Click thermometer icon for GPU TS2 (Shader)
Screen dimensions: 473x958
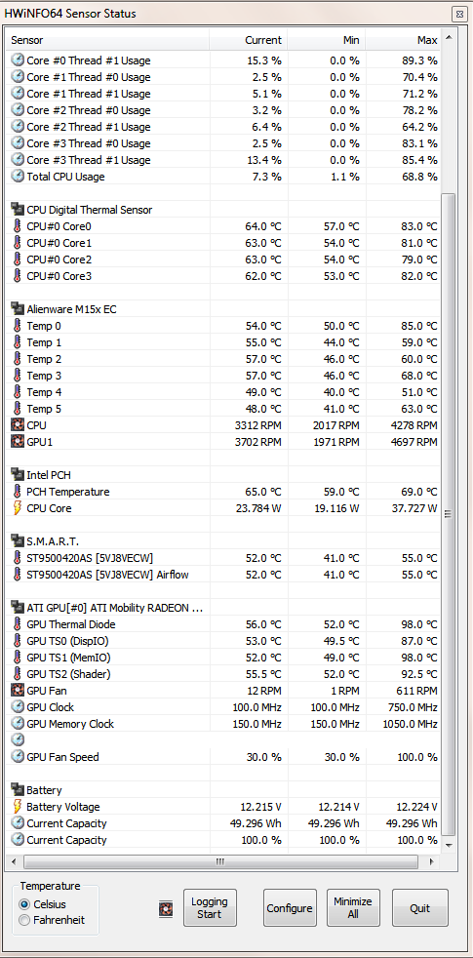click(x=18, y=674)
